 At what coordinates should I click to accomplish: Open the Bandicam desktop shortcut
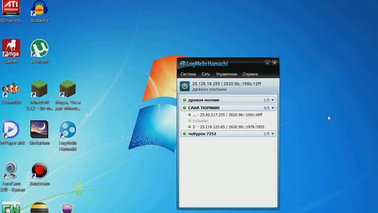pyautogui.click(x=40, y=174)
